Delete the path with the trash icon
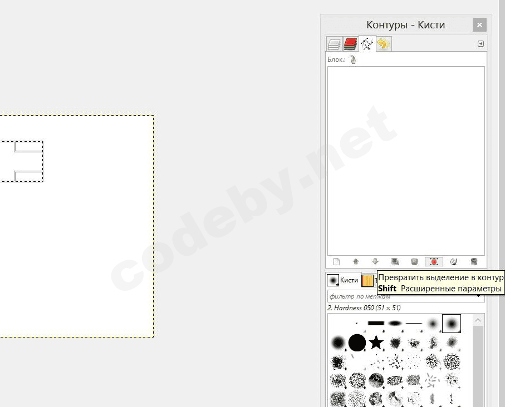This screenshot has width=505, height=407. point(474,261)
